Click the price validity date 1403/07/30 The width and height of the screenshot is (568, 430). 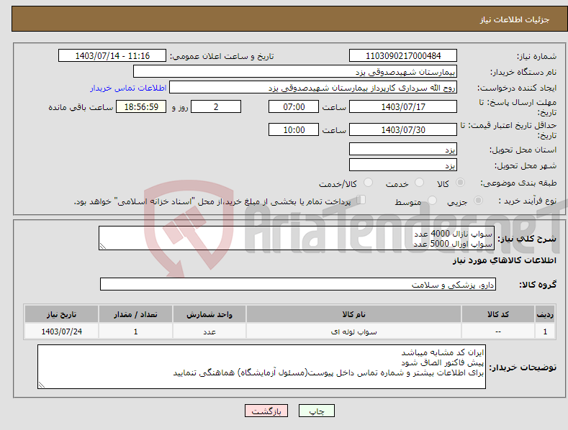[x=403, y=129]
